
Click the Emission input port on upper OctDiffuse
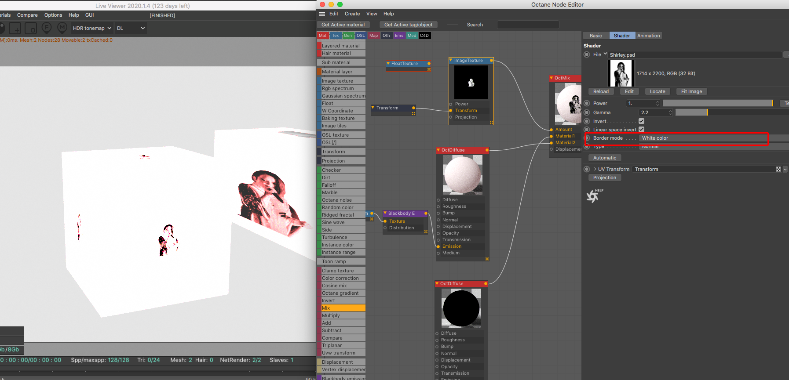click(438, 246)
